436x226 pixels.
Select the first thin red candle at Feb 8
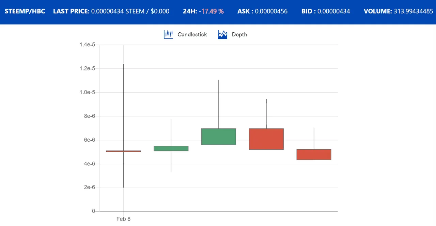click(x=123, y=151)
